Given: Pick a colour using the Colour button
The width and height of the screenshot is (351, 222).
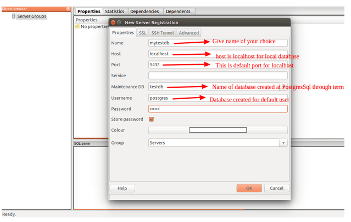Looking at the screenshot, I should 218,130.
